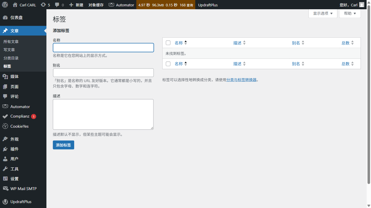Click inside the 名称 input field
This screenshot has height=208, width=371.
[103, 47]
